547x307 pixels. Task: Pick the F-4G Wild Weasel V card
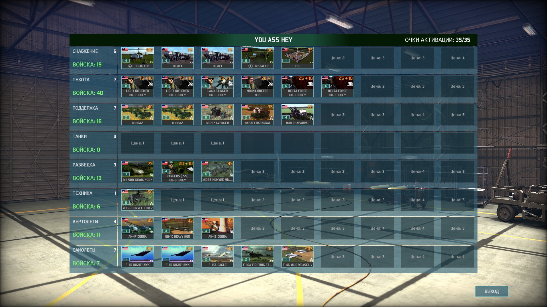click(x=297, y=257)
